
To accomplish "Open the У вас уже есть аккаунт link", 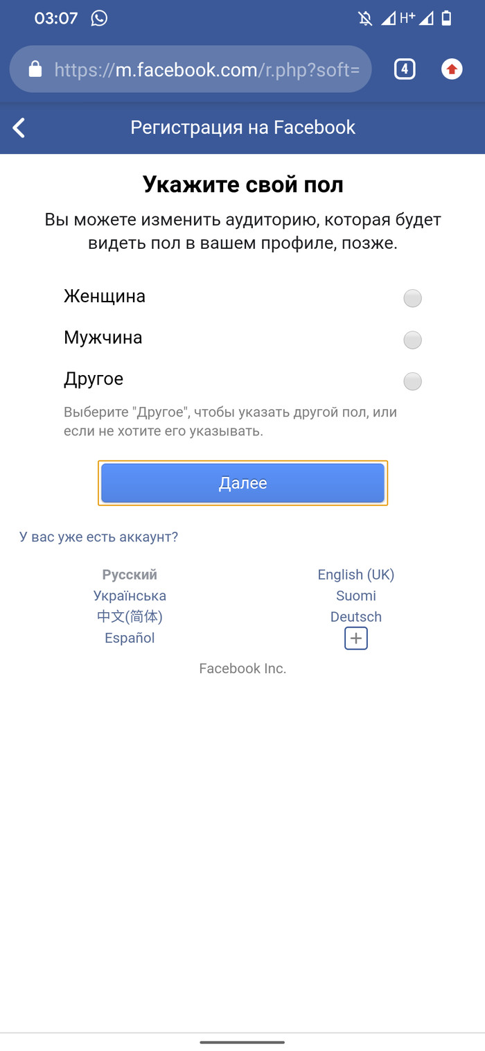I will 98,537.
